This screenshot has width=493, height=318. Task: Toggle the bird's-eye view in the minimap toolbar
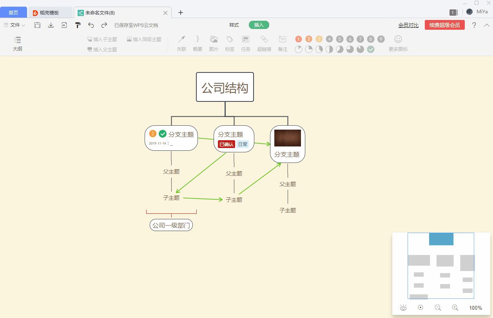point(403,308)
